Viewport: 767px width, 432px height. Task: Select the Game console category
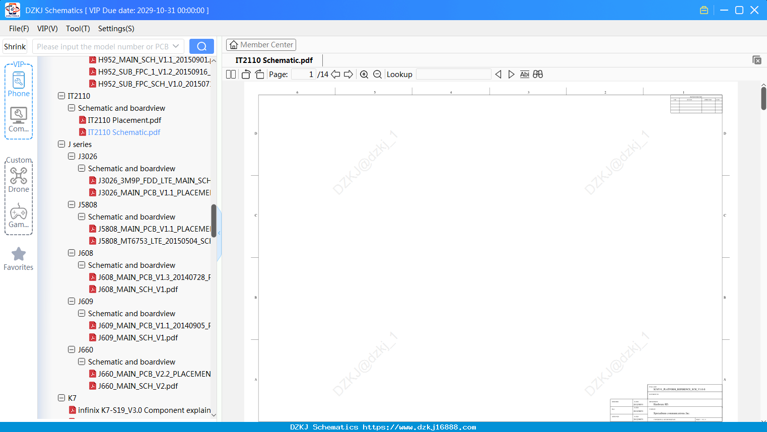coord(19,215)
